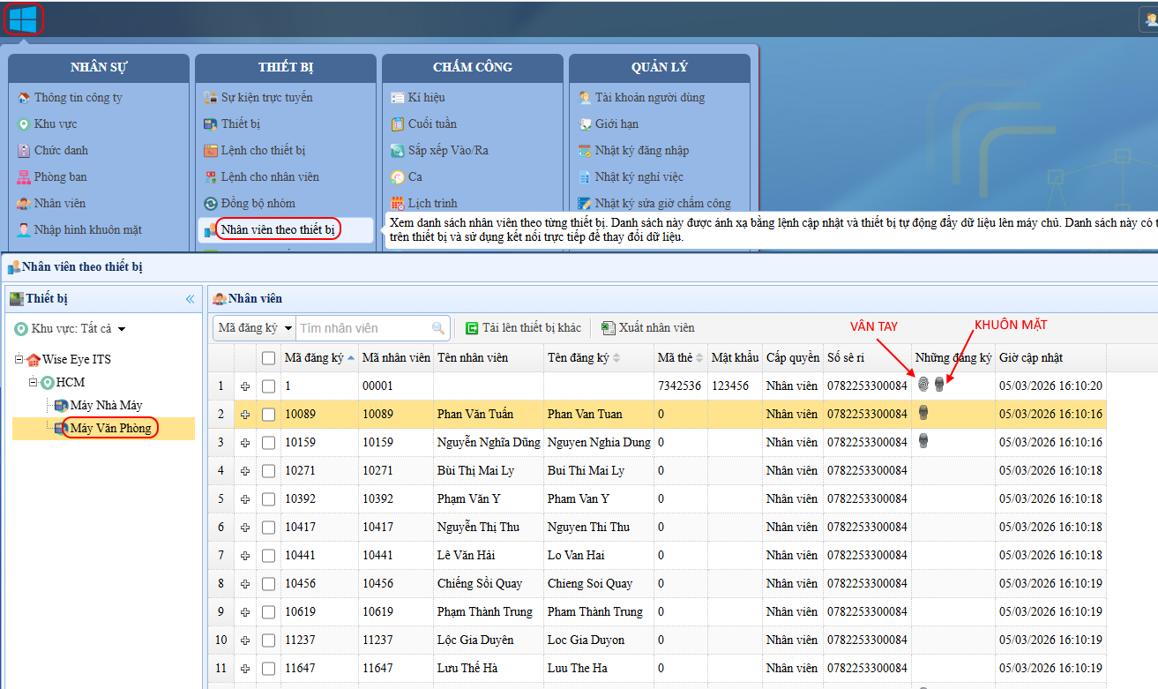Open Tài khoản người dùng under Quản lý
1158x689 pixels.
[649, 97]
